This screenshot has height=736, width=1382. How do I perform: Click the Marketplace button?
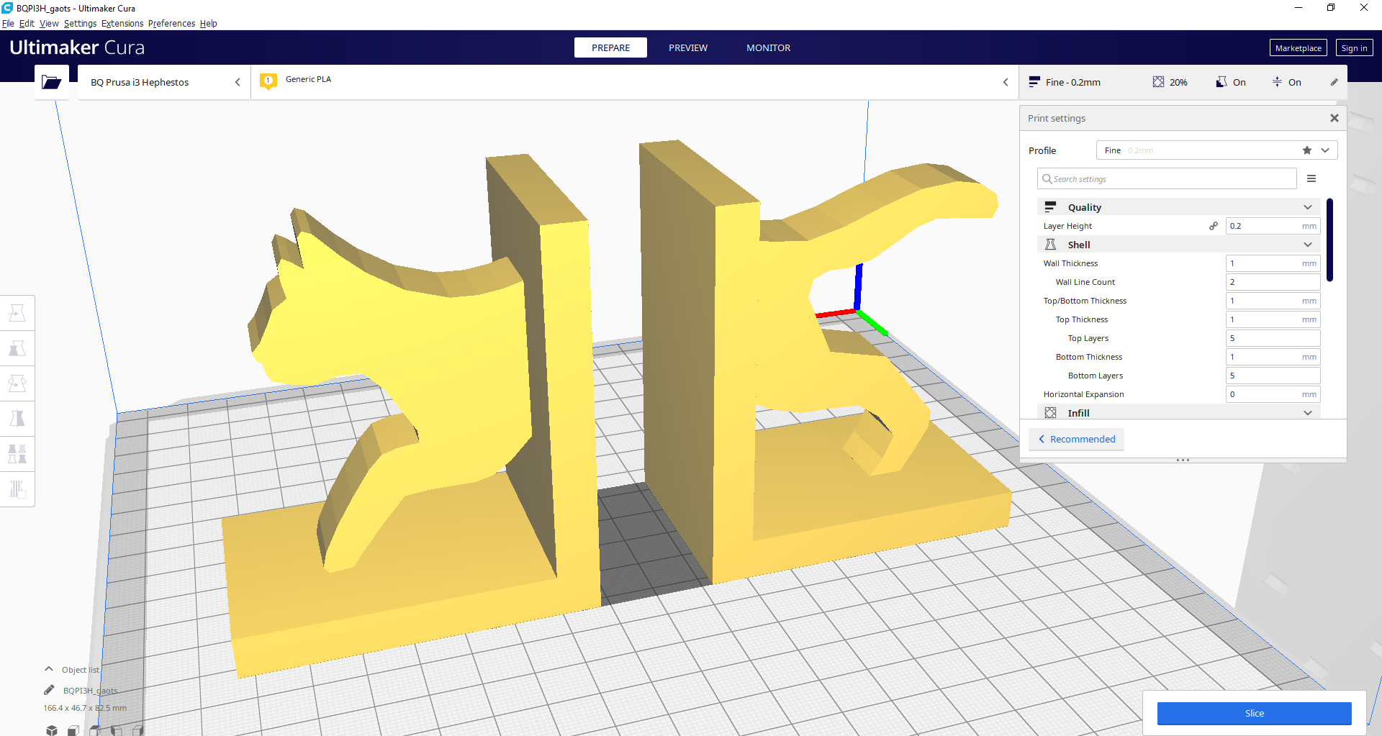[1298, 47]
